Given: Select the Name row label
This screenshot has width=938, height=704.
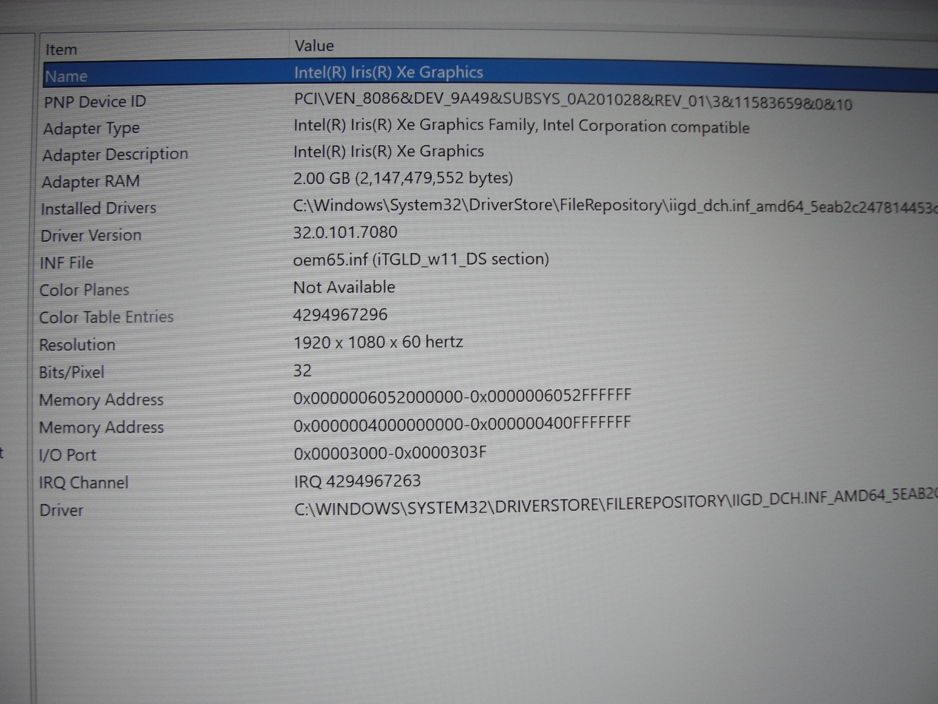Looking at the screenshot, I should pyautogui.click(x=66, y=76).
